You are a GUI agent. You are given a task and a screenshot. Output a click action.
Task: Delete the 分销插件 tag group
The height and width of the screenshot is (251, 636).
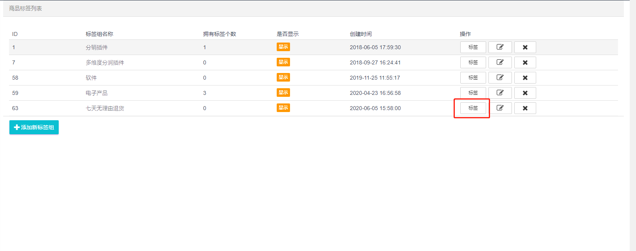coord(525,47)
